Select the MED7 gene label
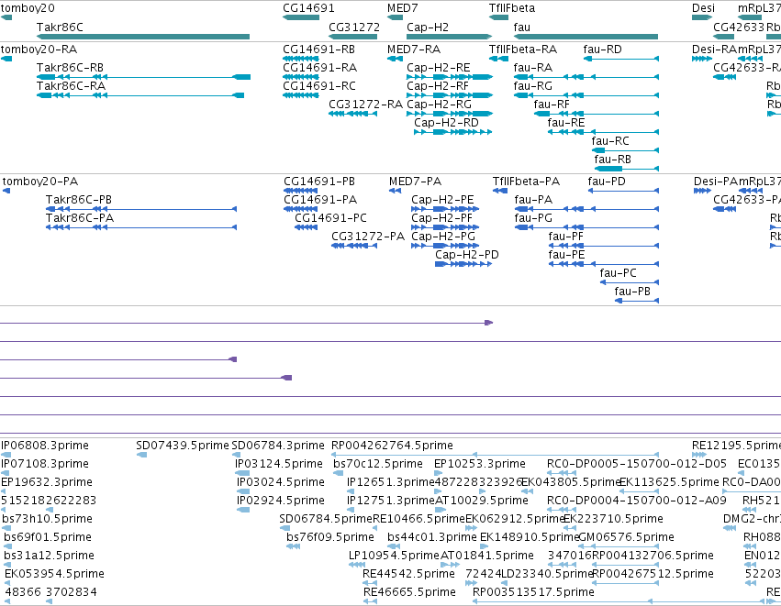This screenshot has width=781, height=606. 403,8
